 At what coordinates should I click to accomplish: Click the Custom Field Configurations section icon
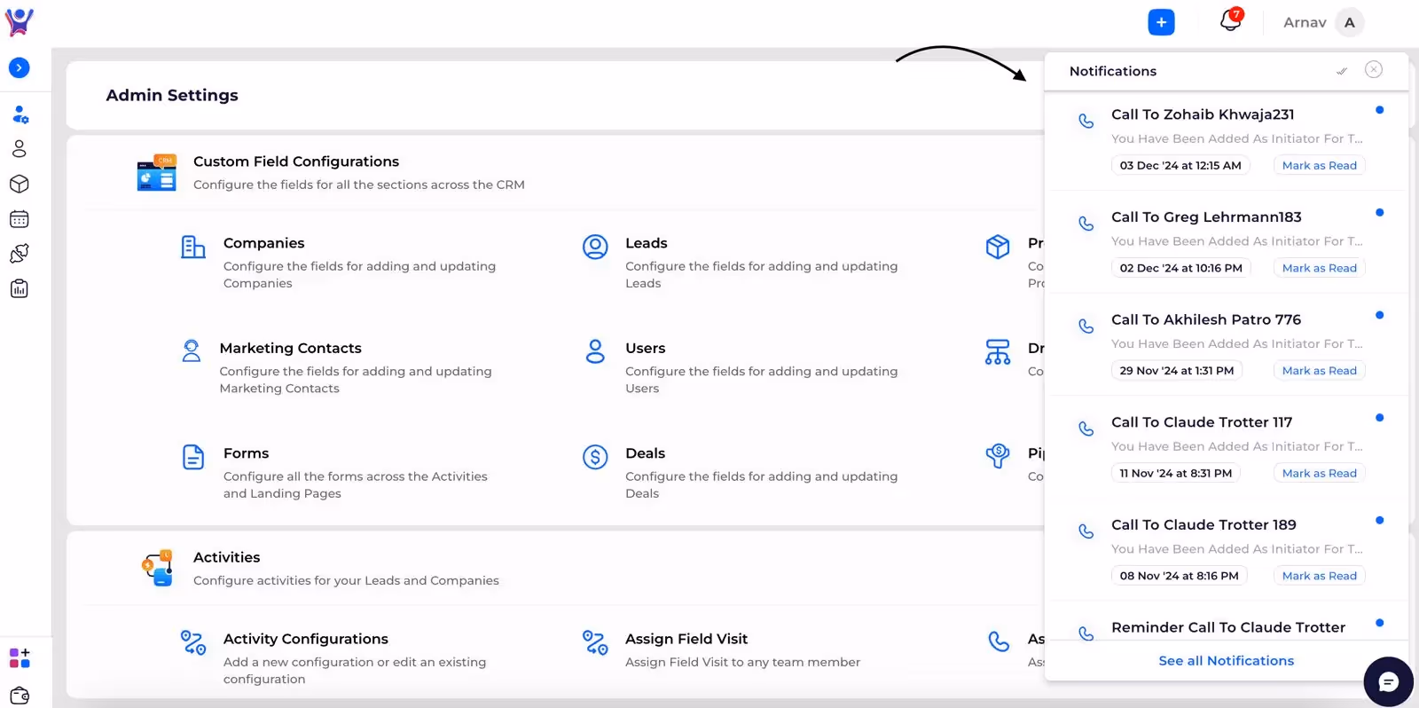pos(157,172)
